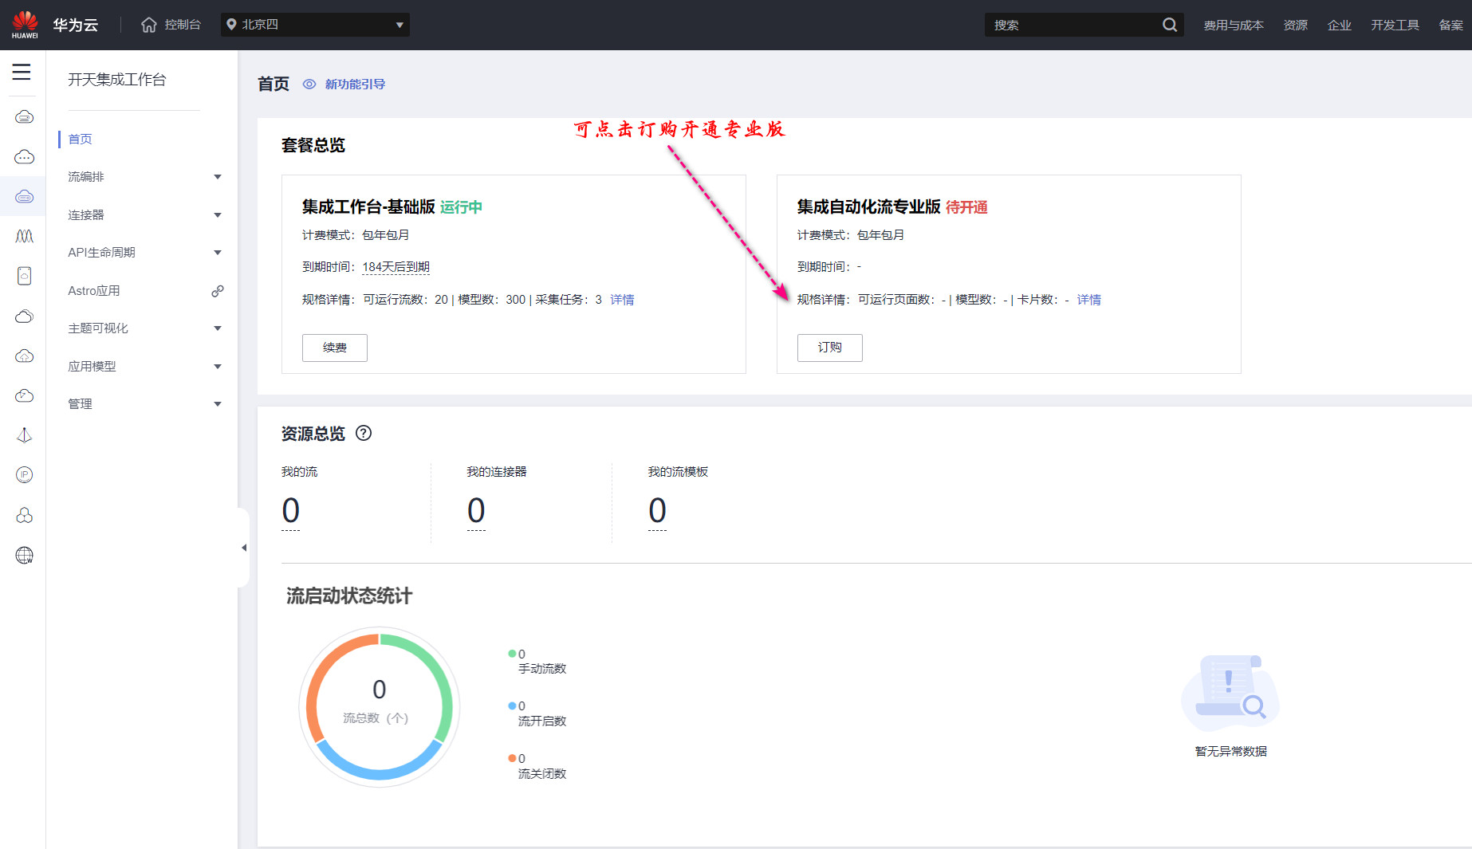Screen dimensions: 1472x849
Task: Click the 暂无异常数据 empty-state text
Action: pyautogui.click(x=1231, y=751)
